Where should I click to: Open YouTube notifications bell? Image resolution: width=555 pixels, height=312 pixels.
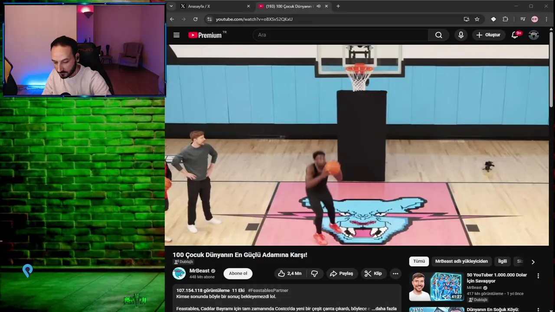pos(515,35)
